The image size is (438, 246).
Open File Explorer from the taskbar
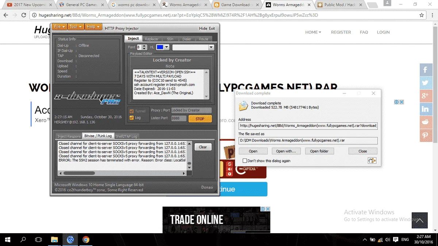[54, 239]
